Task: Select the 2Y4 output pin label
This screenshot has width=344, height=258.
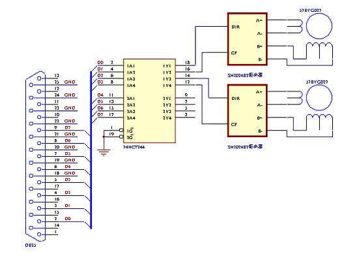Action: tap(167, 118)
